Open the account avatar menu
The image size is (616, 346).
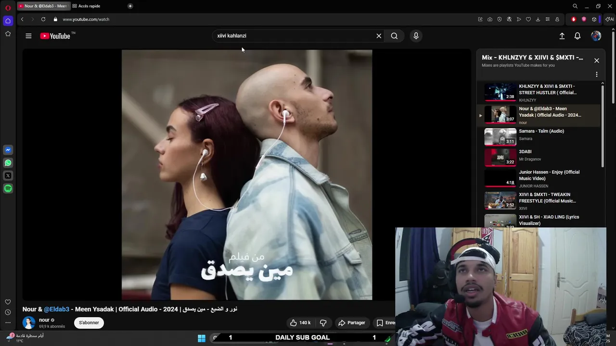596,36
